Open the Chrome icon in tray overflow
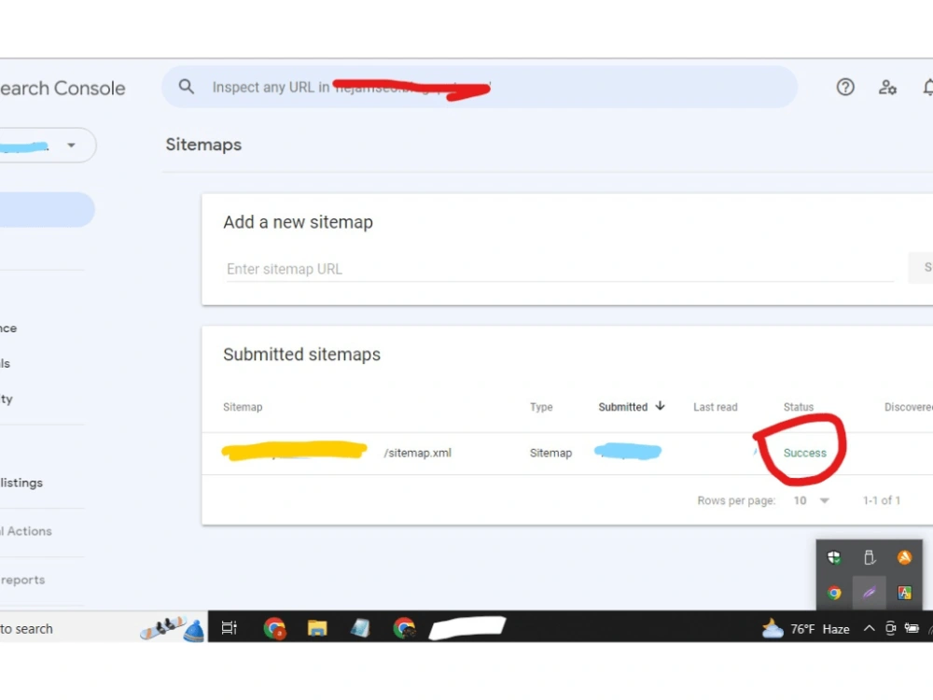Screen dimensions: 933x700 tap(834, 593)
